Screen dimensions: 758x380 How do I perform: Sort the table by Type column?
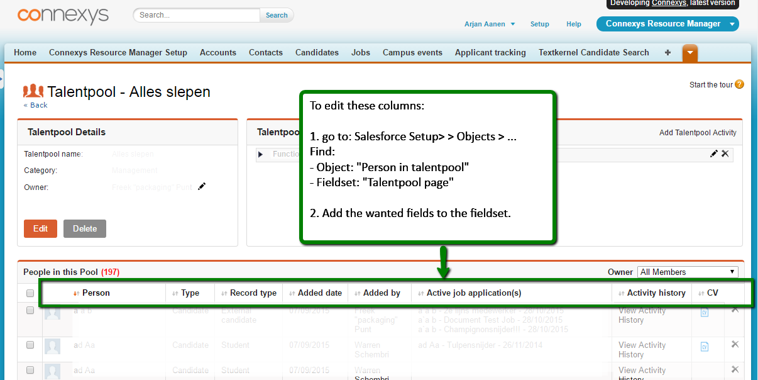[186, 293]
